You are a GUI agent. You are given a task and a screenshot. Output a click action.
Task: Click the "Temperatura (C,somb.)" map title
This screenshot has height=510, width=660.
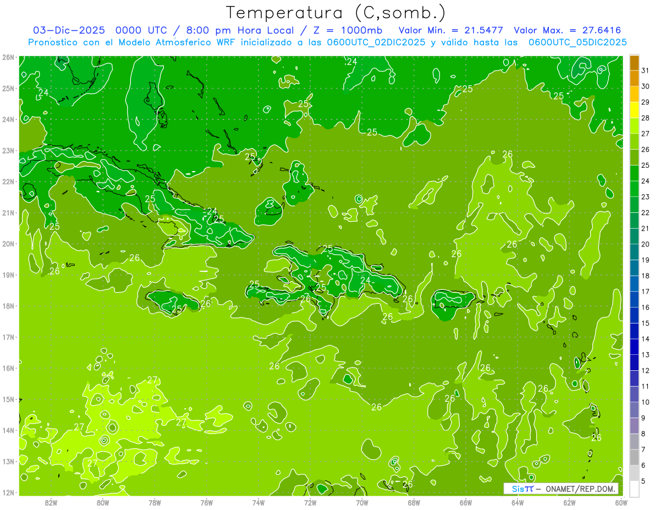pyautogui.click(x=335, y=13)
